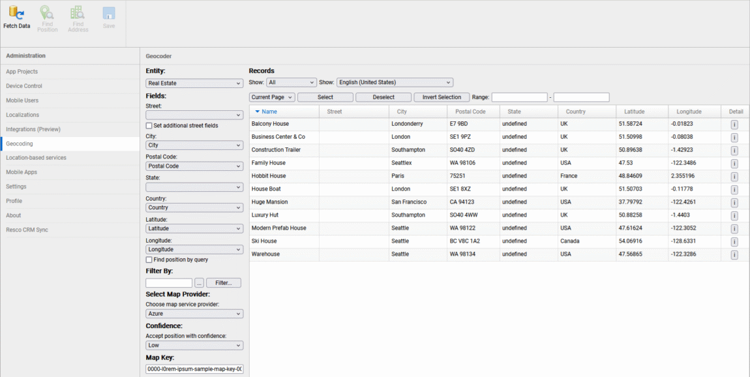Click the ellipsis button beside Filter By field
This screenshot has height=377, width=750.
click(199, 282)
